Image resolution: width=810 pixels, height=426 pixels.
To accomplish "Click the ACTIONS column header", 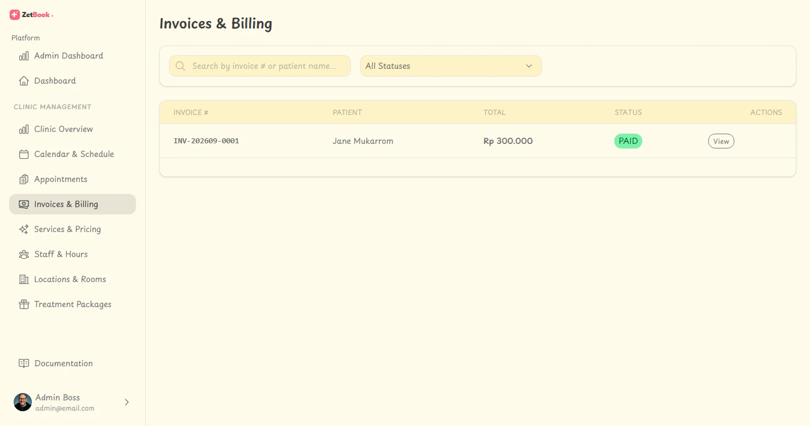I will click(766, 113).
